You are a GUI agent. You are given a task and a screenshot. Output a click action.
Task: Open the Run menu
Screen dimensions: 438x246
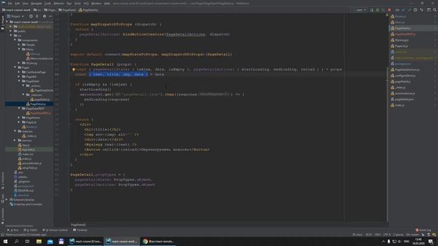69,3
